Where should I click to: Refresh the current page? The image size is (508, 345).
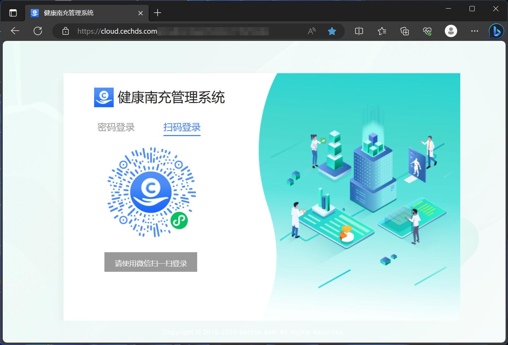pyautogui.click(x=38, y=31)
